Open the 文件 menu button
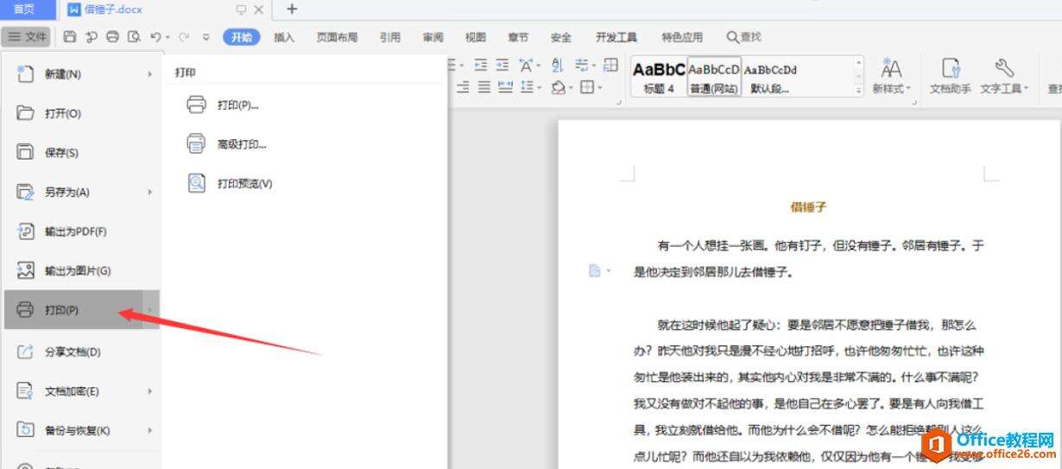This screenshot has height=469, width=1062. [x=27, y=37]
